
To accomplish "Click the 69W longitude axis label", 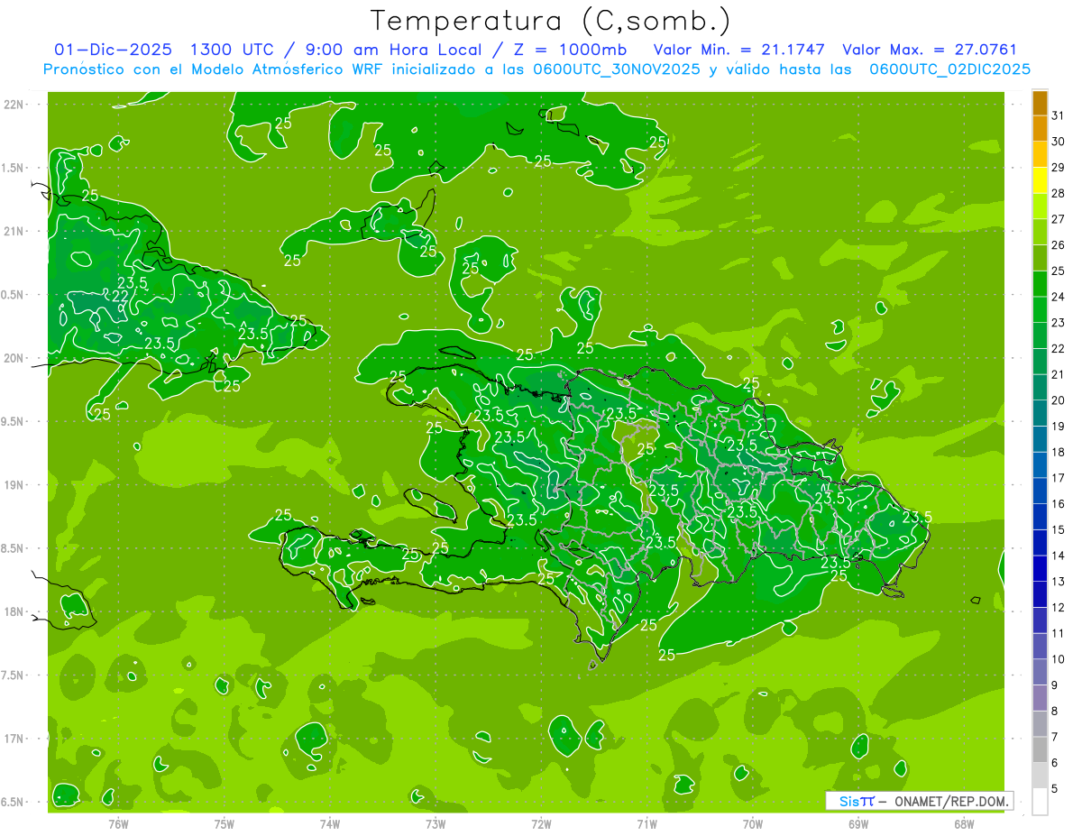I will [x=857, y=823].
